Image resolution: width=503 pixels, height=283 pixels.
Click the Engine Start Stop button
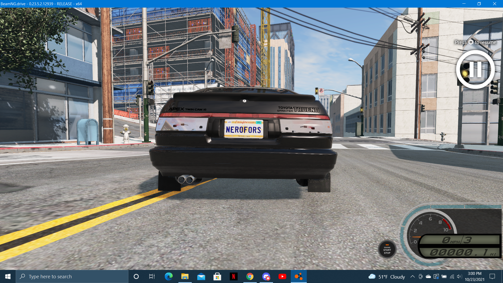[387, 249]
